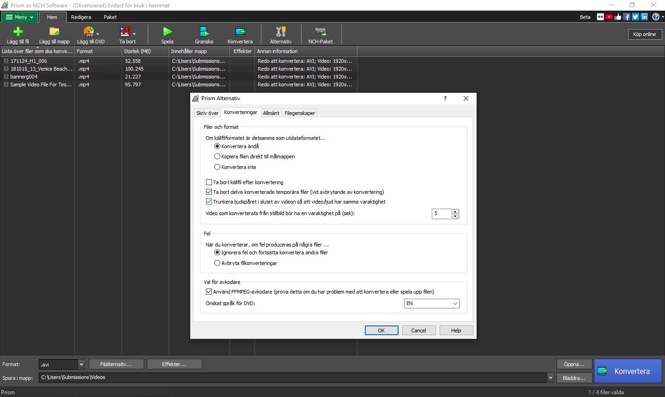Sort the file list by Format column

click(x=98, y=51)
